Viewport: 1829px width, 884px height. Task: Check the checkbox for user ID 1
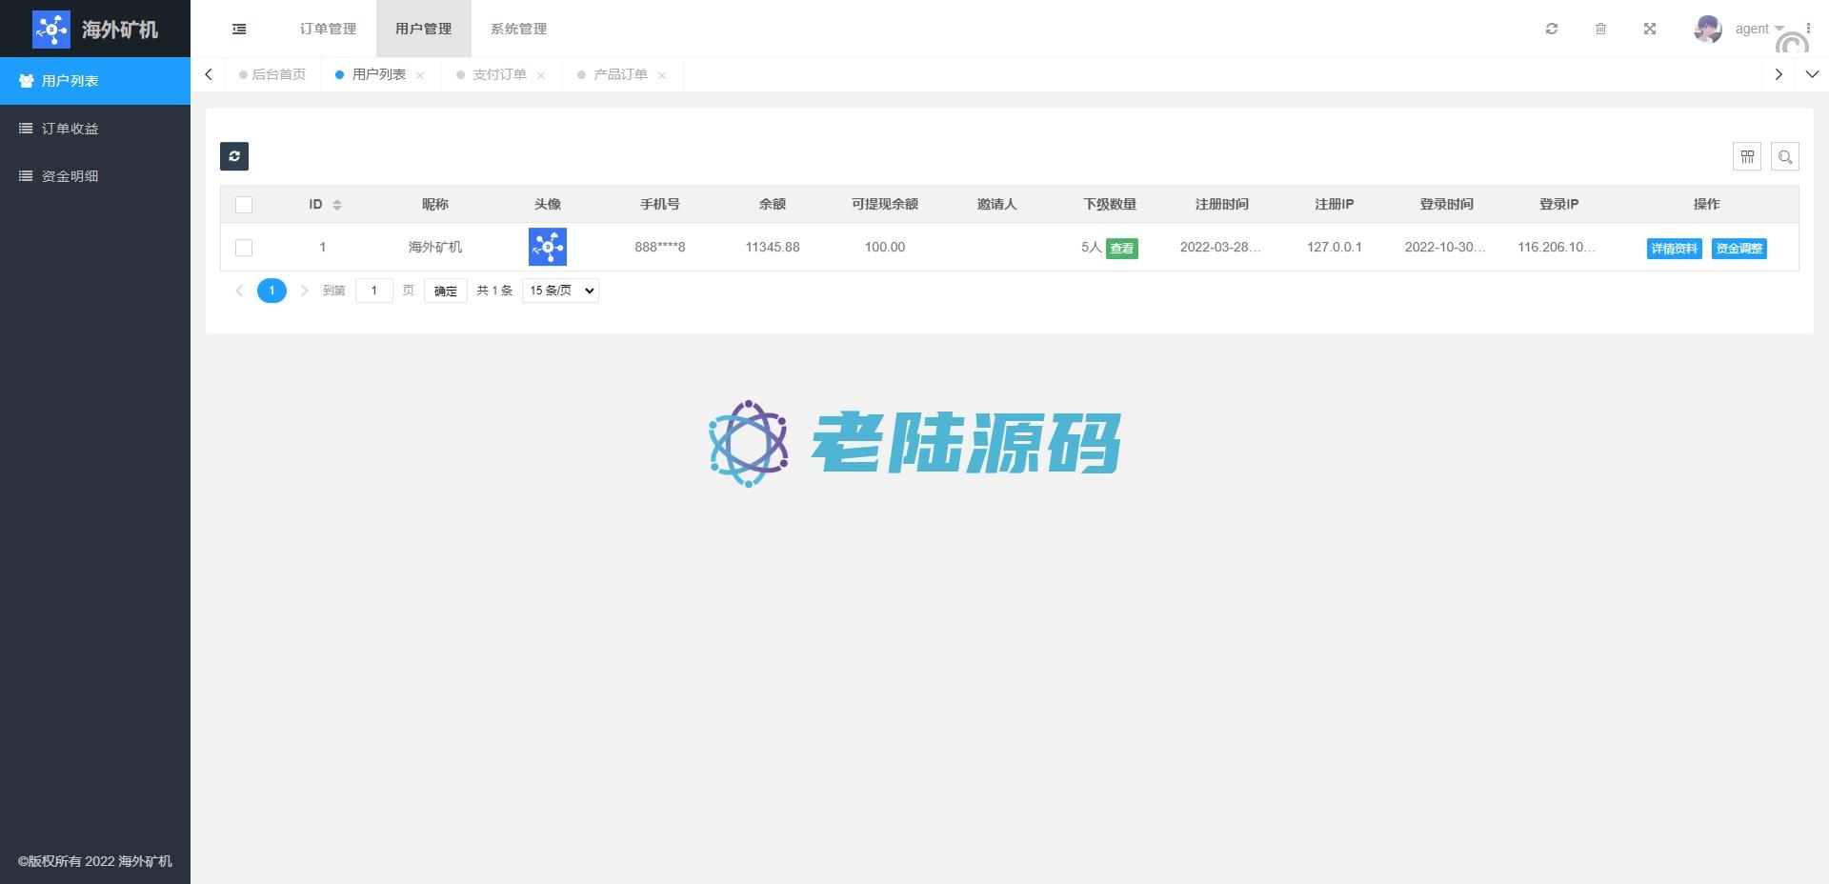coord(244,248)
